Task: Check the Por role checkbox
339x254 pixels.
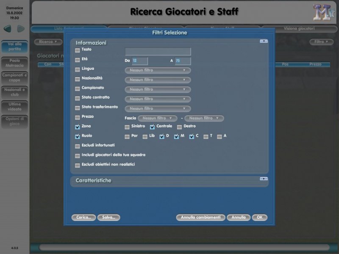Action: [x=127, y=137]
